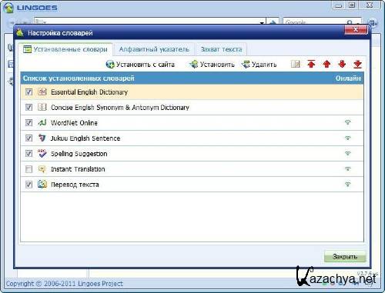Switch to Установленные словари tab
385x293 pixels.
pos(65,49)
